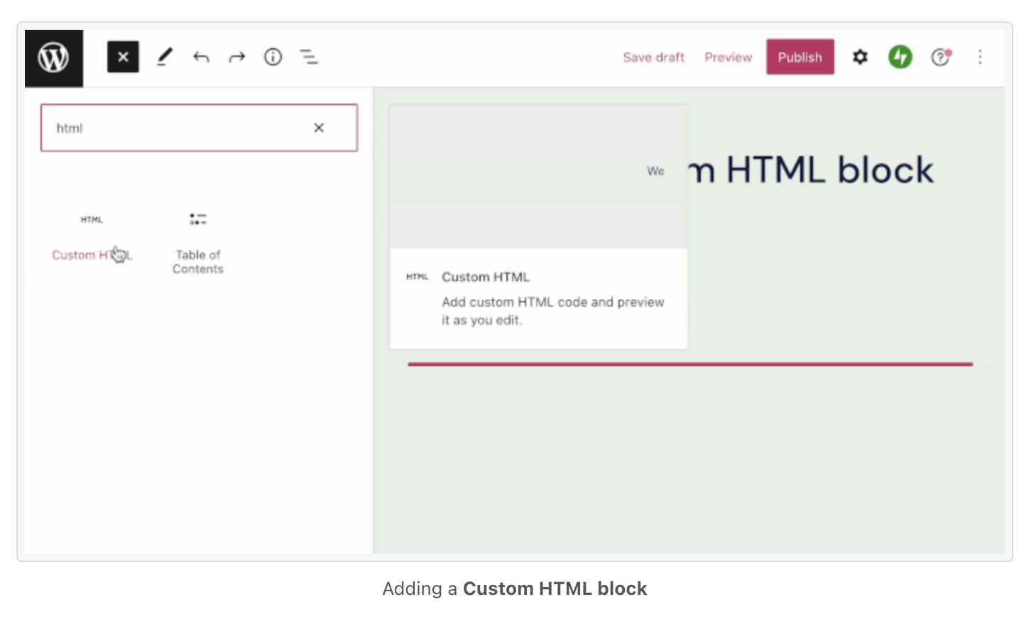This screenshot has height=619, width=1031.
Task: Redo the last action
Action: (x=237, y=57)
